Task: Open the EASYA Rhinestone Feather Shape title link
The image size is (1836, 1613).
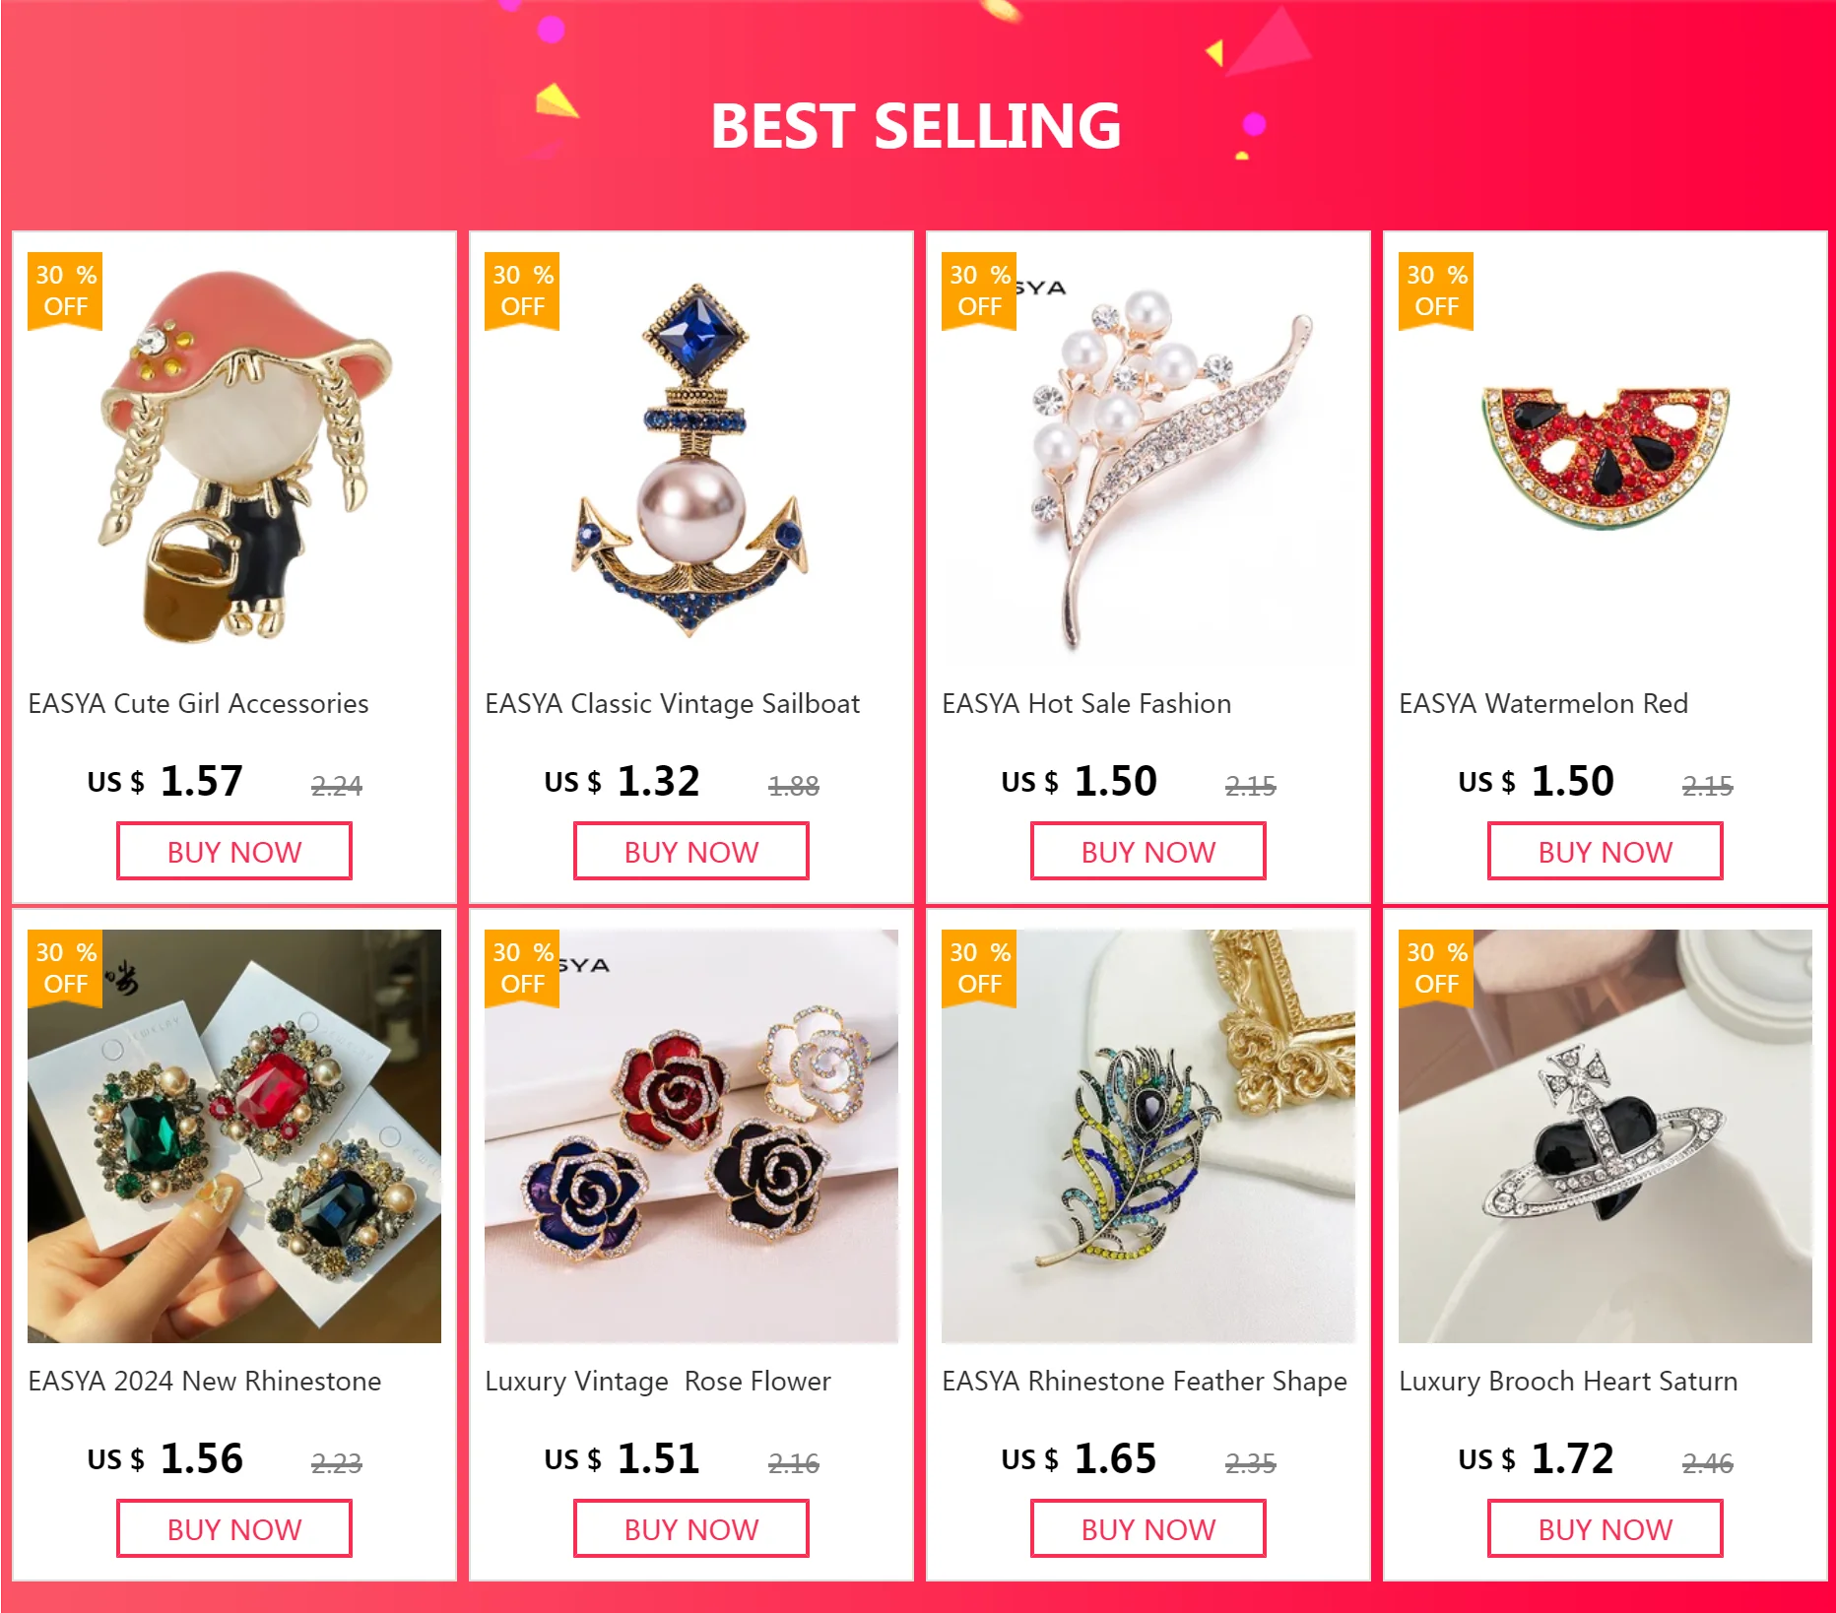Action: (1145, 1382)
